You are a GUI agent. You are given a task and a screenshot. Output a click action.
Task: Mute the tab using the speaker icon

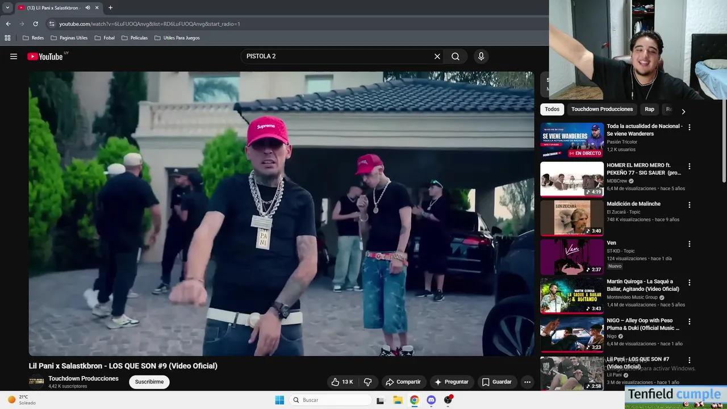[x=87, y=8]
